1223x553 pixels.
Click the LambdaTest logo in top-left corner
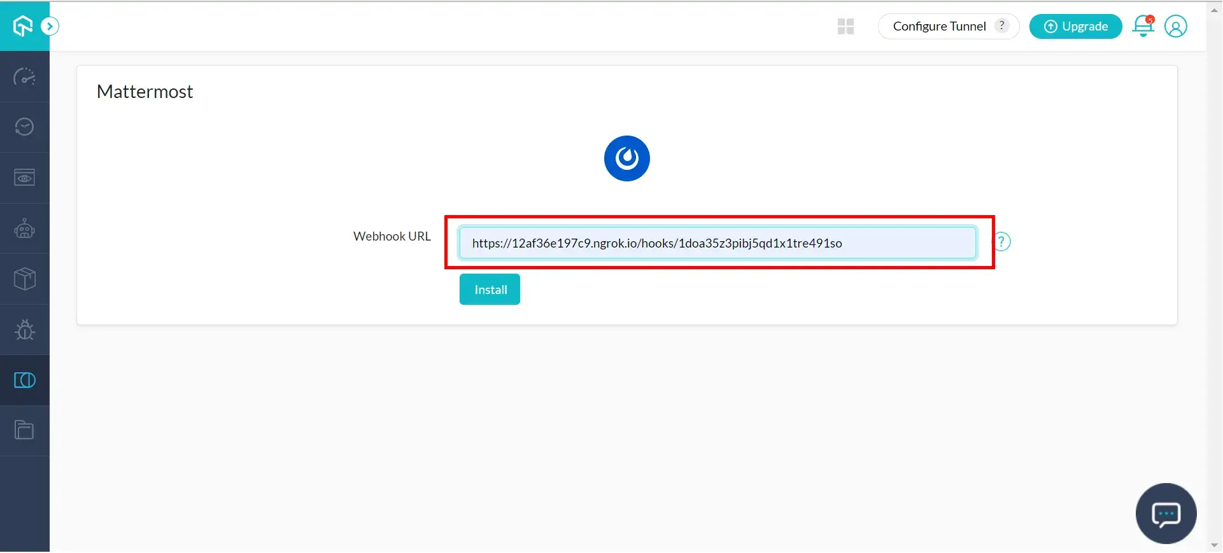tap(23, 26)
